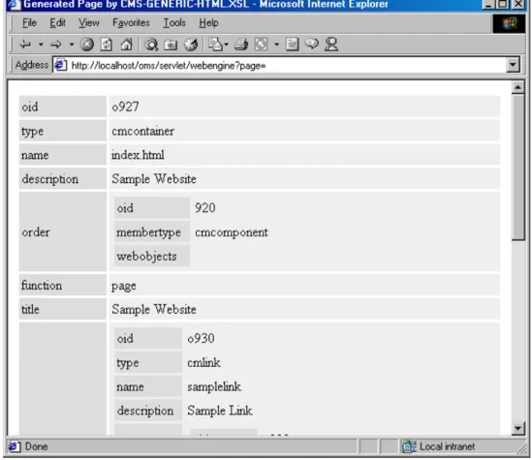Open the Back history dropdown arrow
Screen dimensions: 532x460
(x=41, y=45)
